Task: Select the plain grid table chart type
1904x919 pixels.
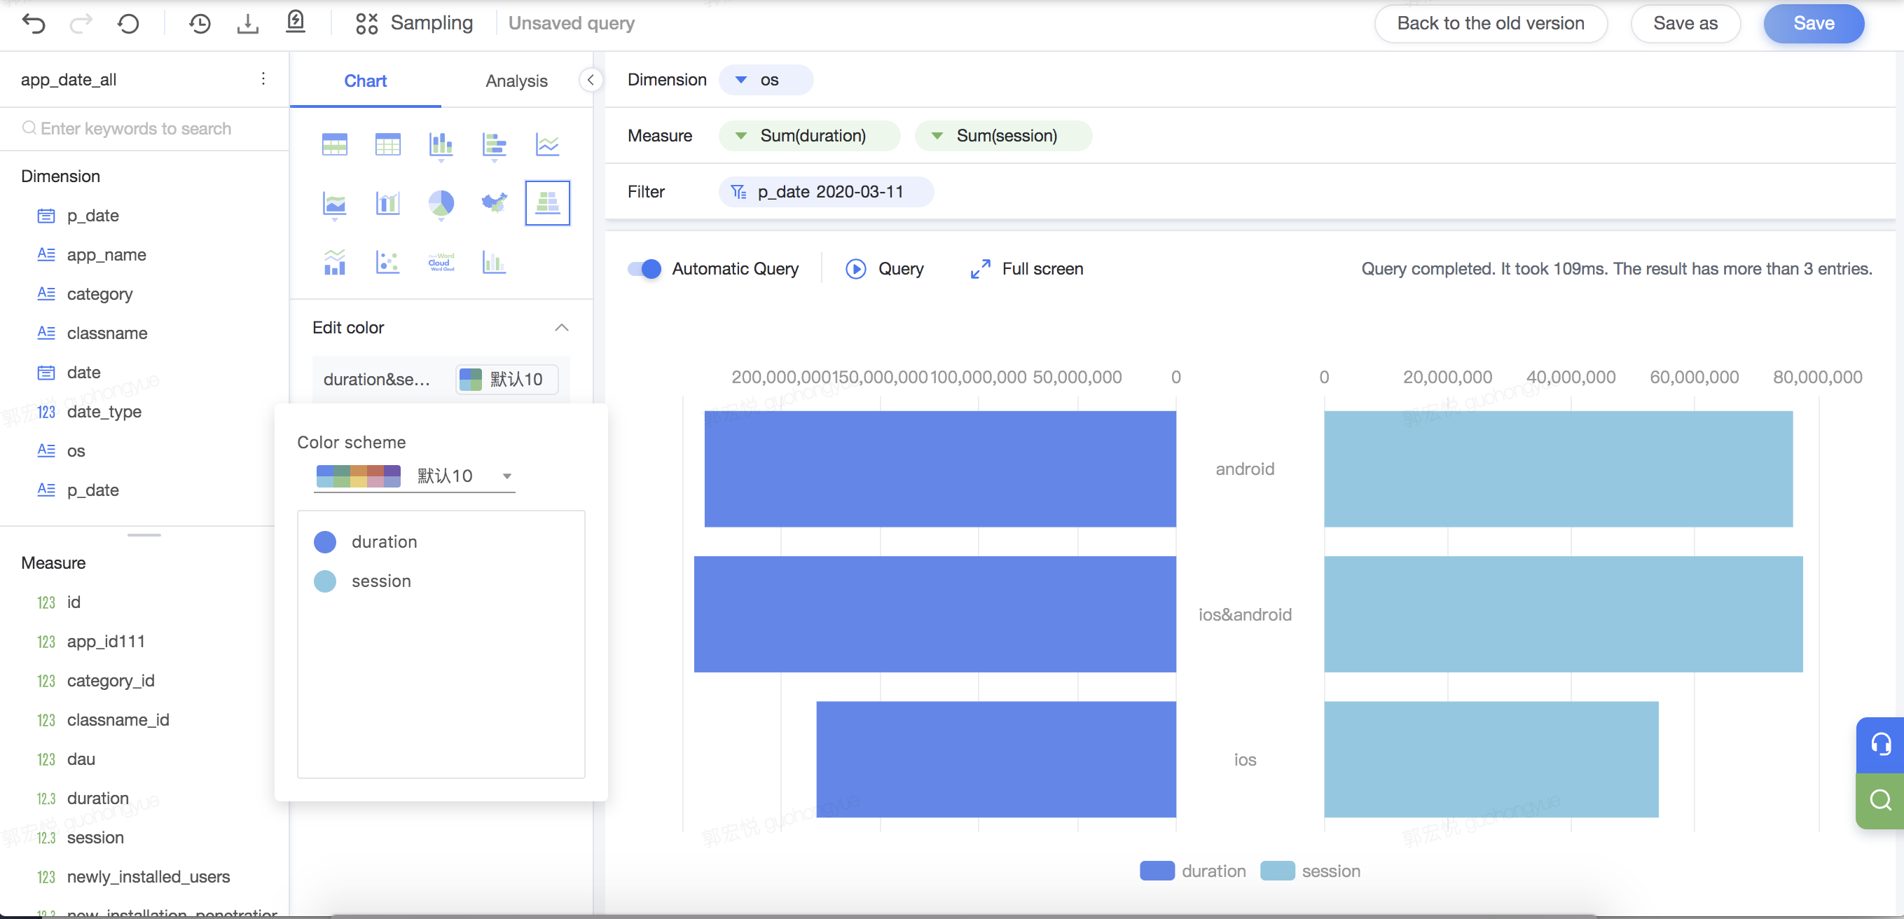Action: click(388, 144)
